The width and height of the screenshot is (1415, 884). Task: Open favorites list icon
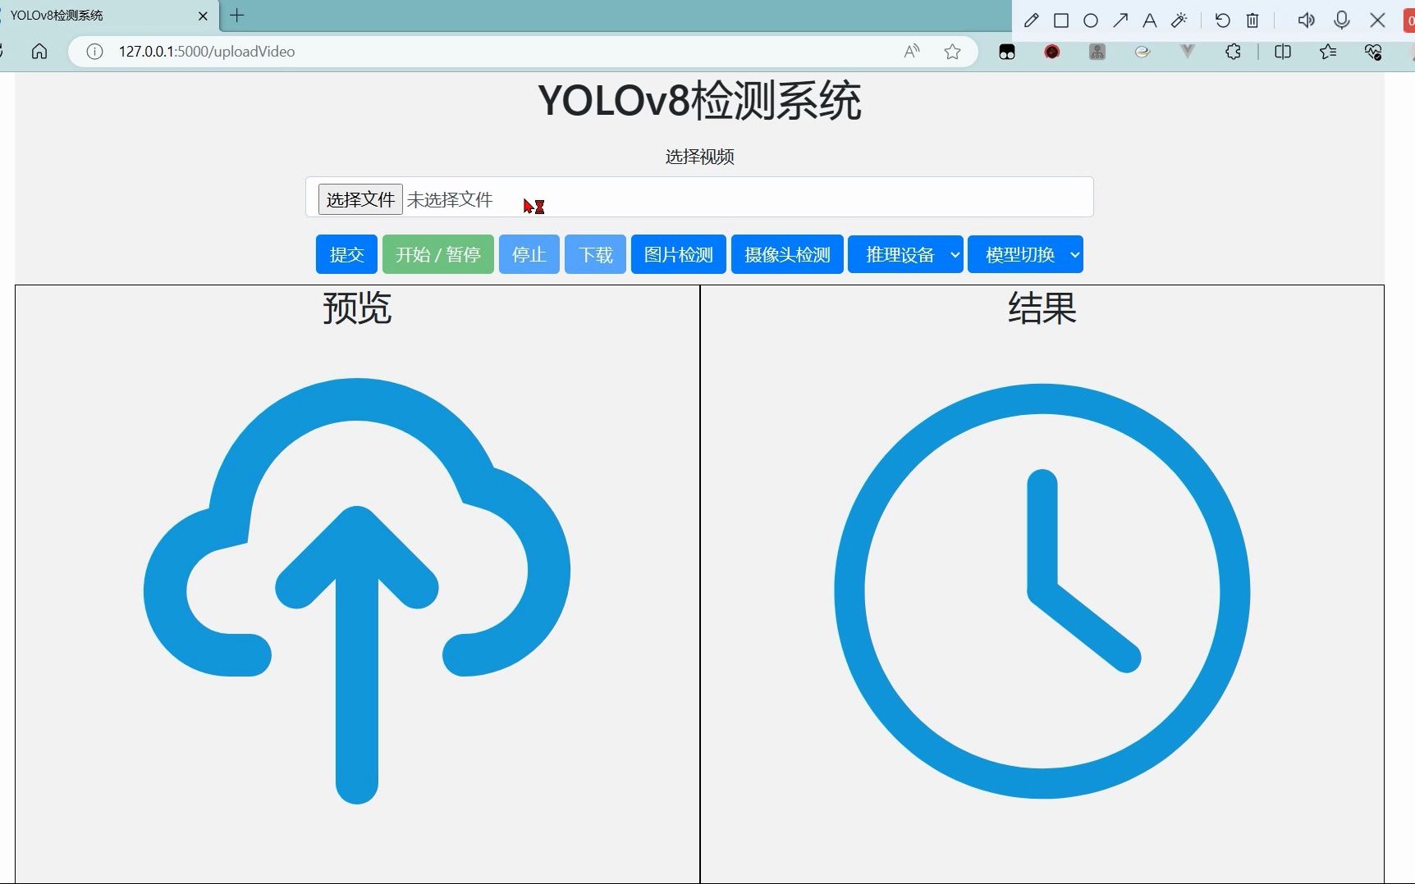(1328, 52)
